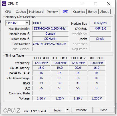Click the Tools button
The height and width of the screenshot is (116, 117).
57,110
